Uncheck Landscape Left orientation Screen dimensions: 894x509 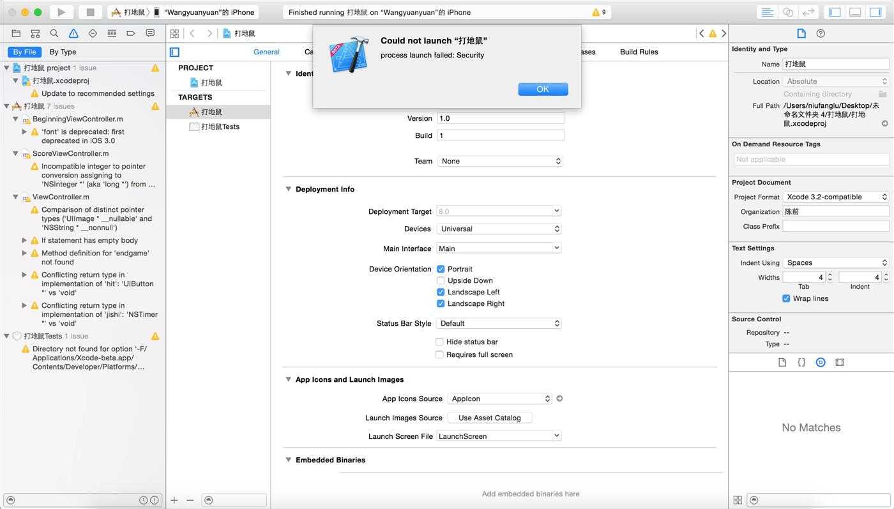[440, 292]
